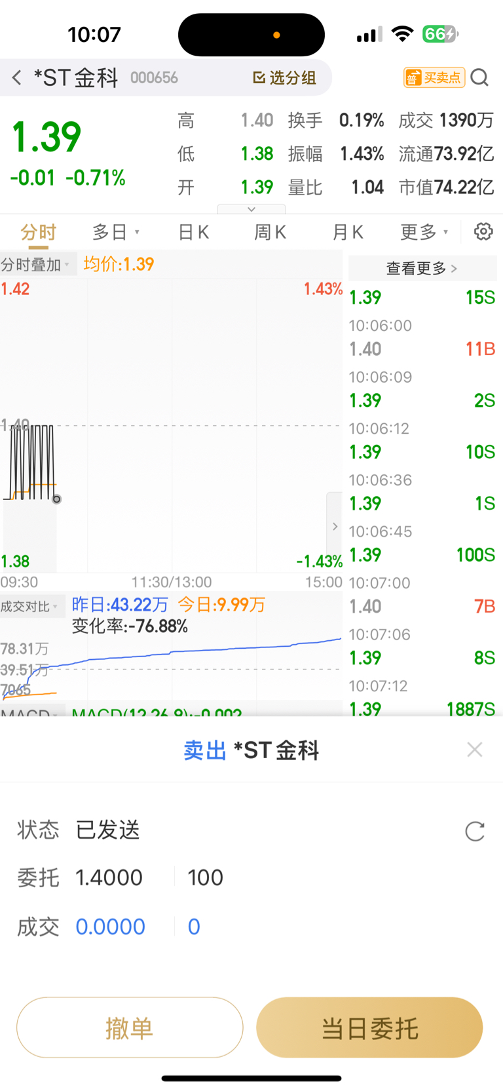Viewport: 503px width, 1091px height.
Task: Tap the current price 1.39
Action: point(47,137)
